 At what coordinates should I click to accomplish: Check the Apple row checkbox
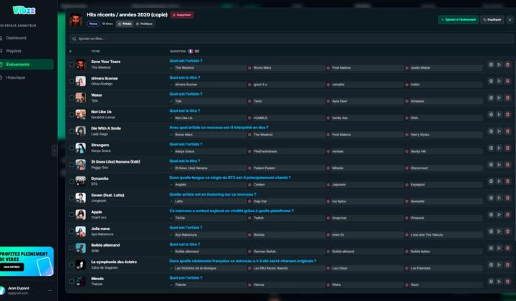[x=72, y=214]
